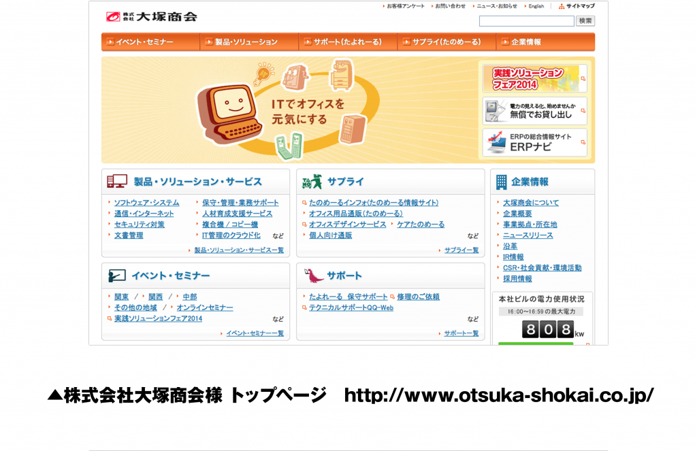Screen dimensions: 697x451
Task: Open テクニカルサポートQQ-Web link
Action: coord(351,307)
